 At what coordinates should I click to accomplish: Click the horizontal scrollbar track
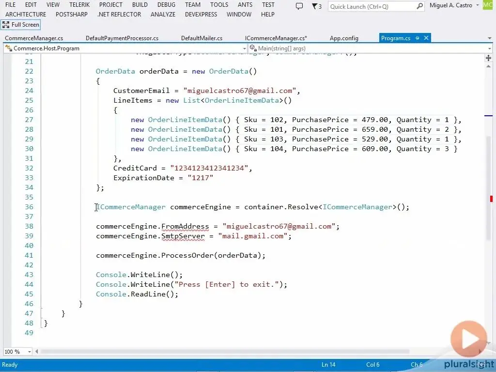click(x=225, y=352)
